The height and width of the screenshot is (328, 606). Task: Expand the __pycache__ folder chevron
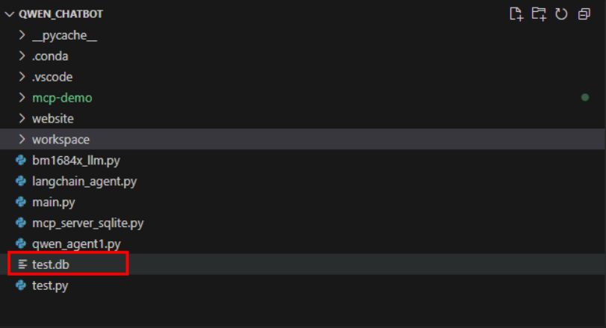[x=22, y=35]
